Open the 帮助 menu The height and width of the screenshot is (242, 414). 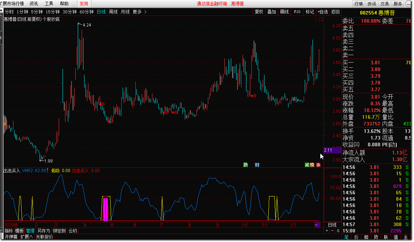(x=64, y=4)
